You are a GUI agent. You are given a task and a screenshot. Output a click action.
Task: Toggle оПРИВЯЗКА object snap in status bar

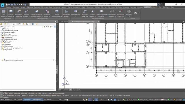pos(27,100)
